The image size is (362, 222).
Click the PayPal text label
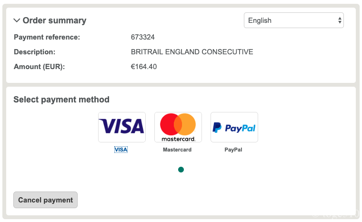[x=233, y=150]
